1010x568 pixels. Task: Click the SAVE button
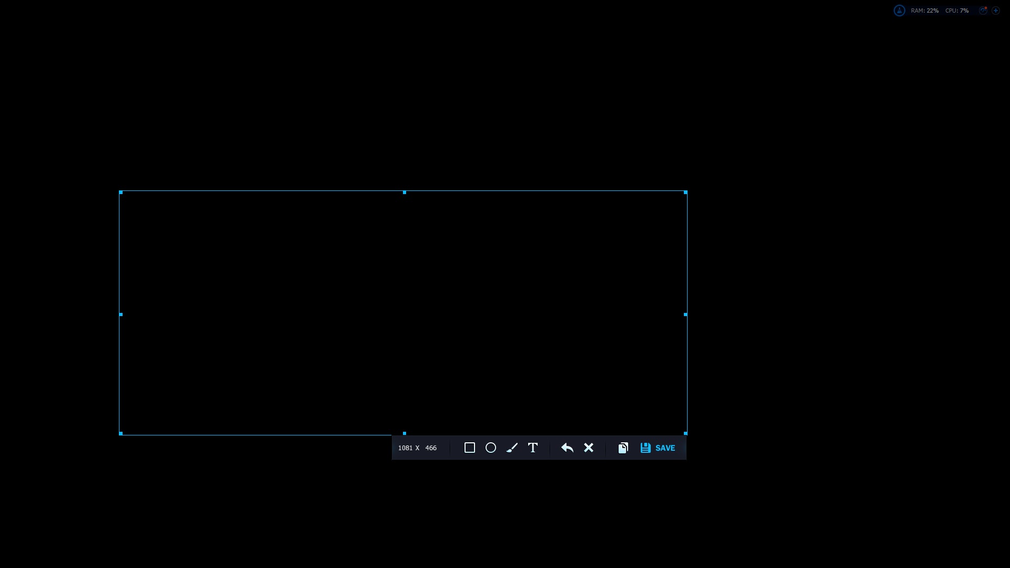(x=658, y=448)
